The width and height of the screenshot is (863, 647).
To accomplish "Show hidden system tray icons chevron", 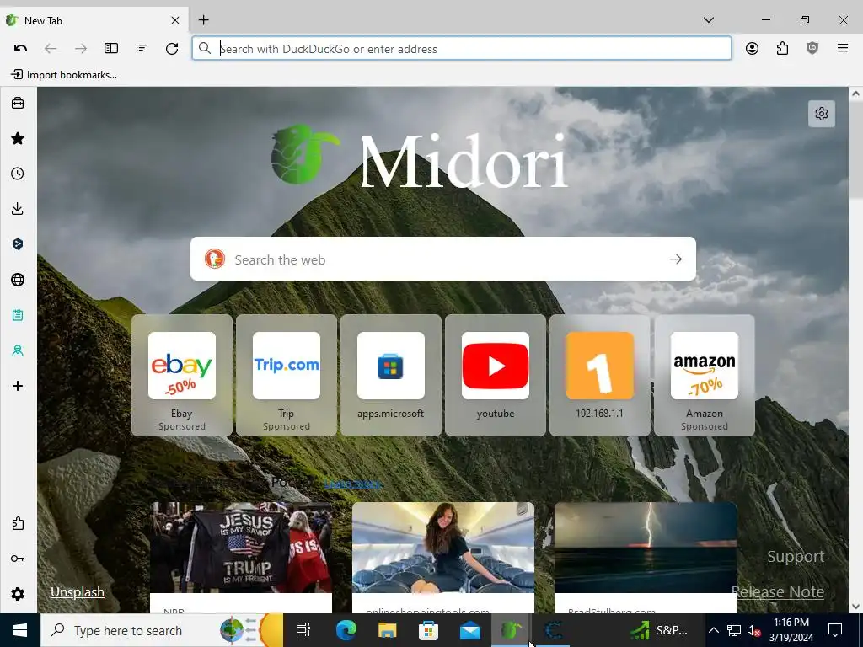I will [713, 630].
